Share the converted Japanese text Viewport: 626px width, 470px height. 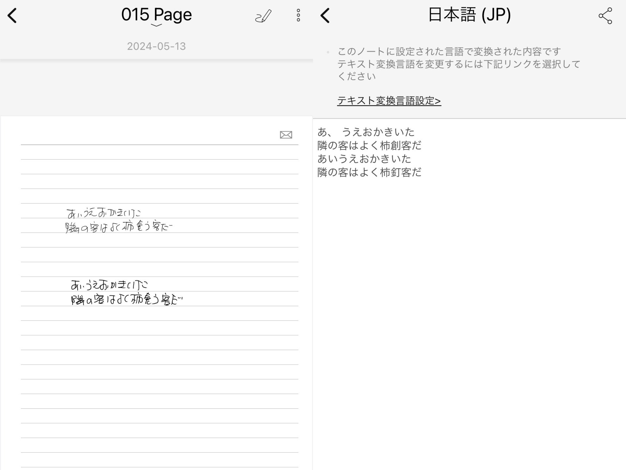click(x=605, y=16)
